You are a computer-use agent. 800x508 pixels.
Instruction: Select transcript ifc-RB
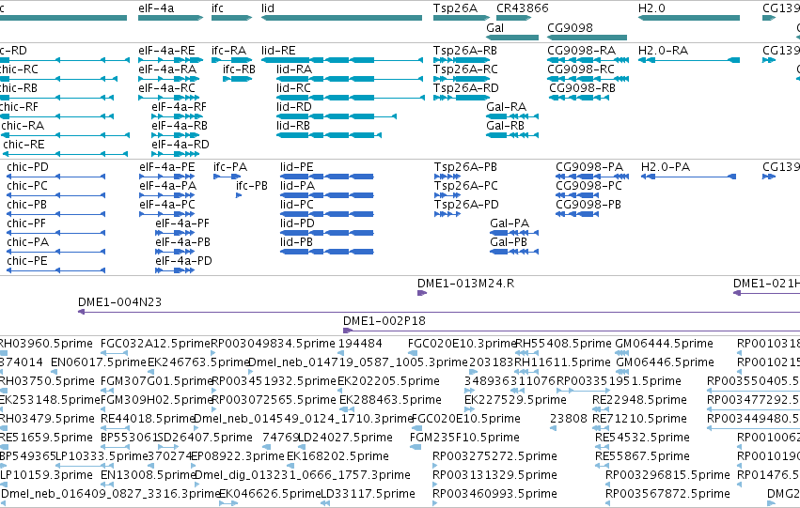tap(237, 79)
